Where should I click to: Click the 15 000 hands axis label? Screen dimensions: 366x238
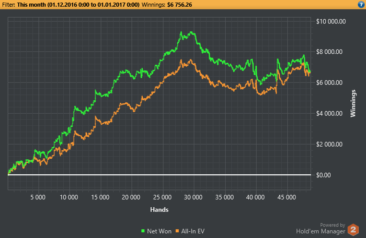click(100, 197)
